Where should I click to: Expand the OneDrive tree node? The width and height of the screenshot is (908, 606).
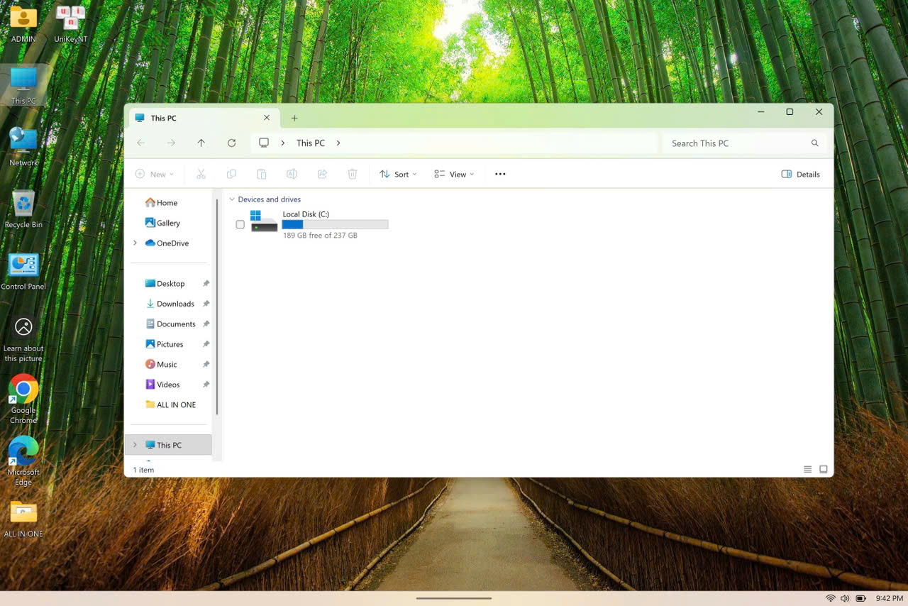point(135,243)
